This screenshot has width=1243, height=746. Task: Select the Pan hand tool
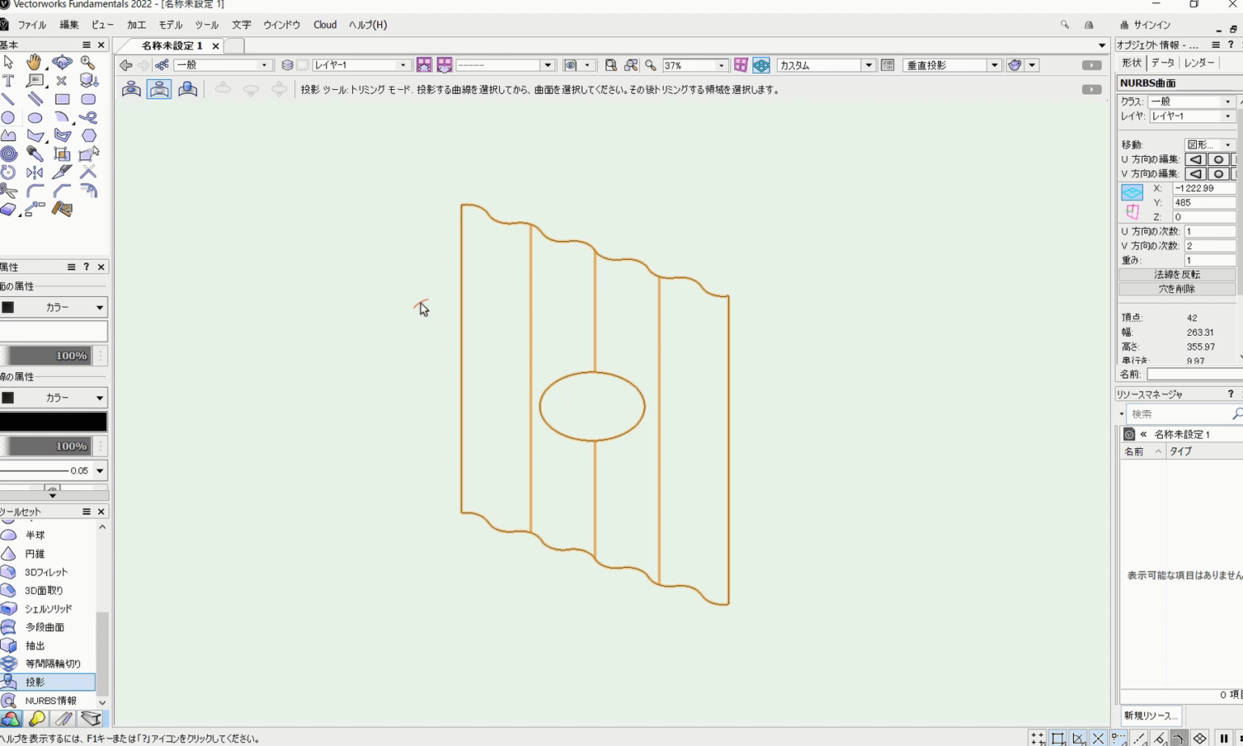coord(34,62)
